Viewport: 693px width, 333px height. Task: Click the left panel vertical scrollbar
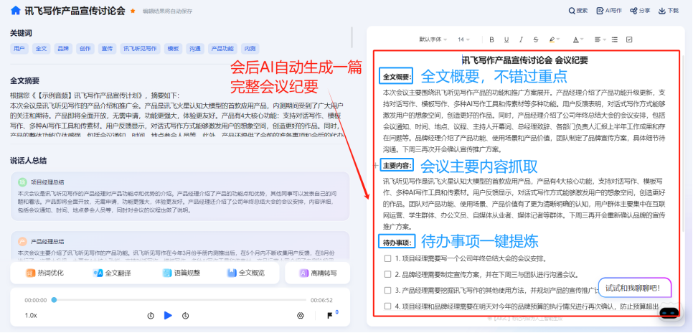[x=352, y=37]
